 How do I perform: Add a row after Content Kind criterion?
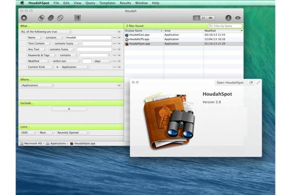(x=119, y=67)
